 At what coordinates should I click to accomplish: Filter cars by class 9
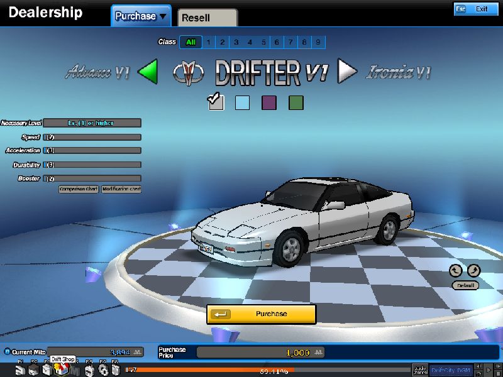point(318,42)
